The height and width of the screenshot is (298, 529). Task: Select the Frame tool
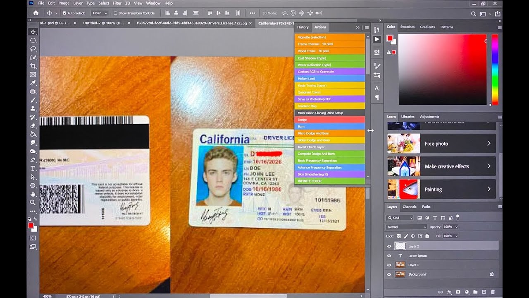[x=33, y=74]
